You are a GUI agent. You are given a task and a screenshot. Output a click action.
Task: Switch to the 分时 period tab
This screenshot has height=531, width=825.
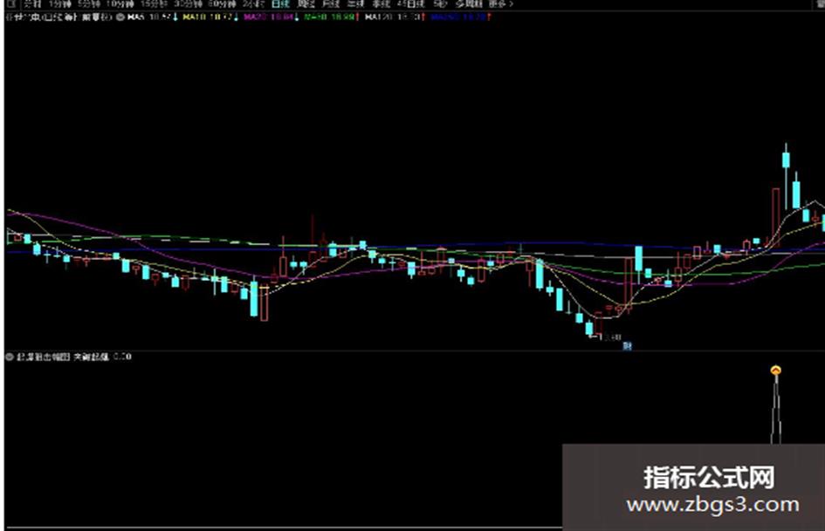[x=32, y=3]
